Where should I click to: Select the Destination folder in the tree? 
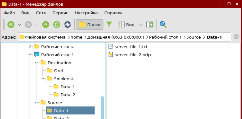tap(59, 63)
